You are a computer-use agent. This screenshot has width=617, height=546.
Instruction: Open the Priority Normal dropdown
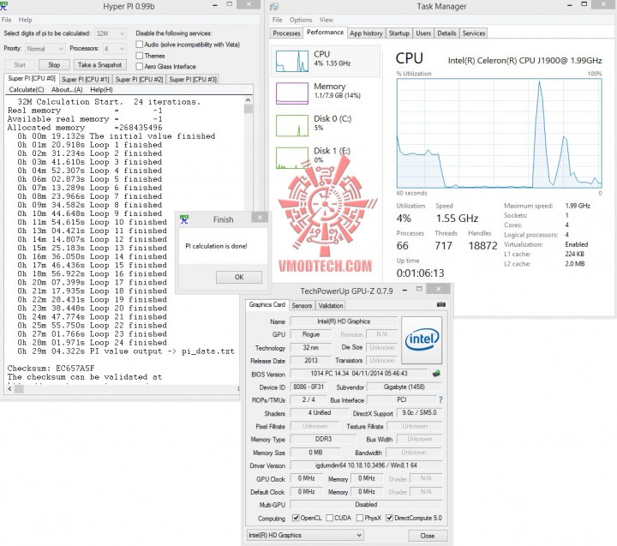tap(45, 48)
